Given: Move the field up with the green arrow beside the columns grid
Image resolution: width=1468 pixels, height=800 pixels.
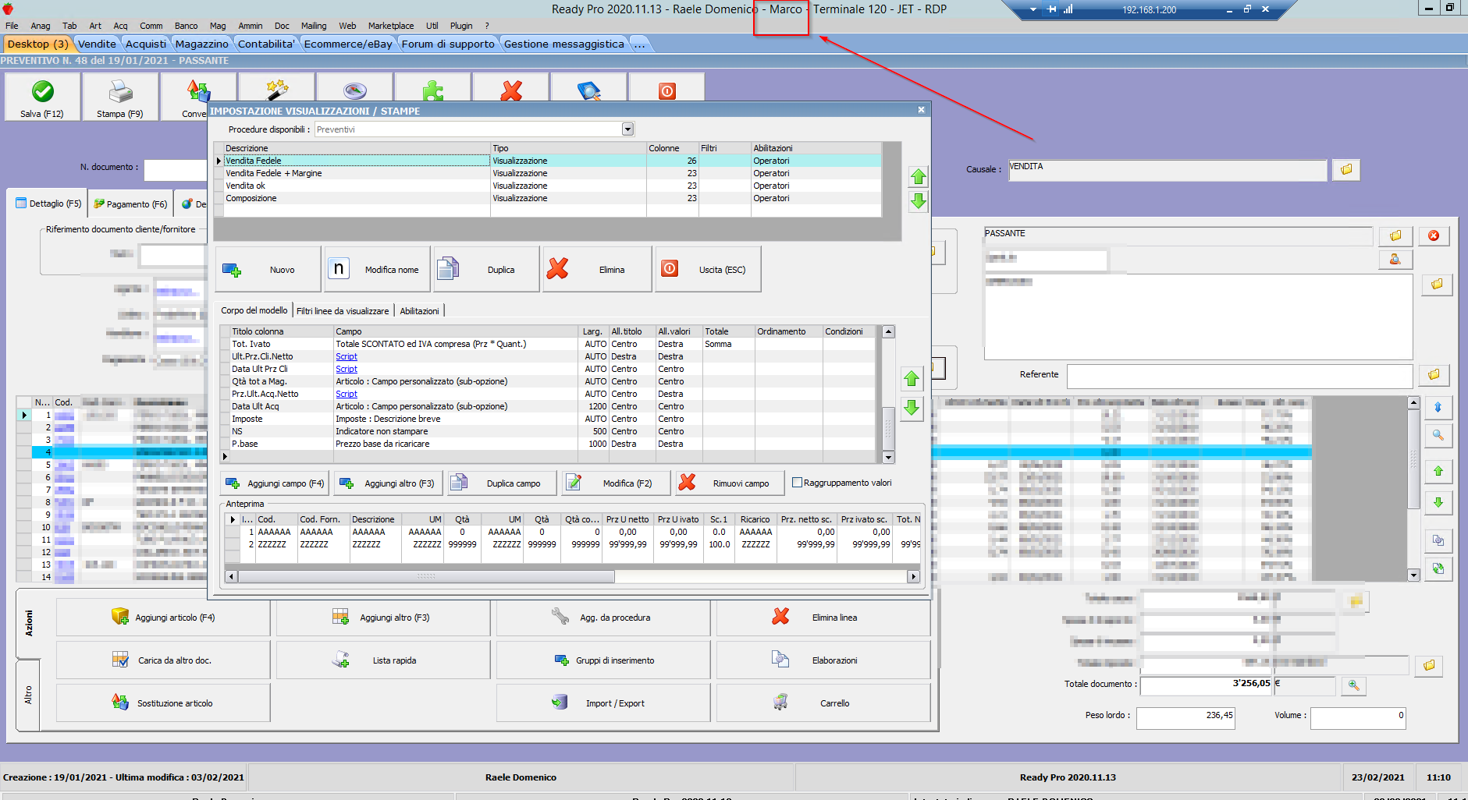Looking at the screenshot, I should click(x=912, y=379).
